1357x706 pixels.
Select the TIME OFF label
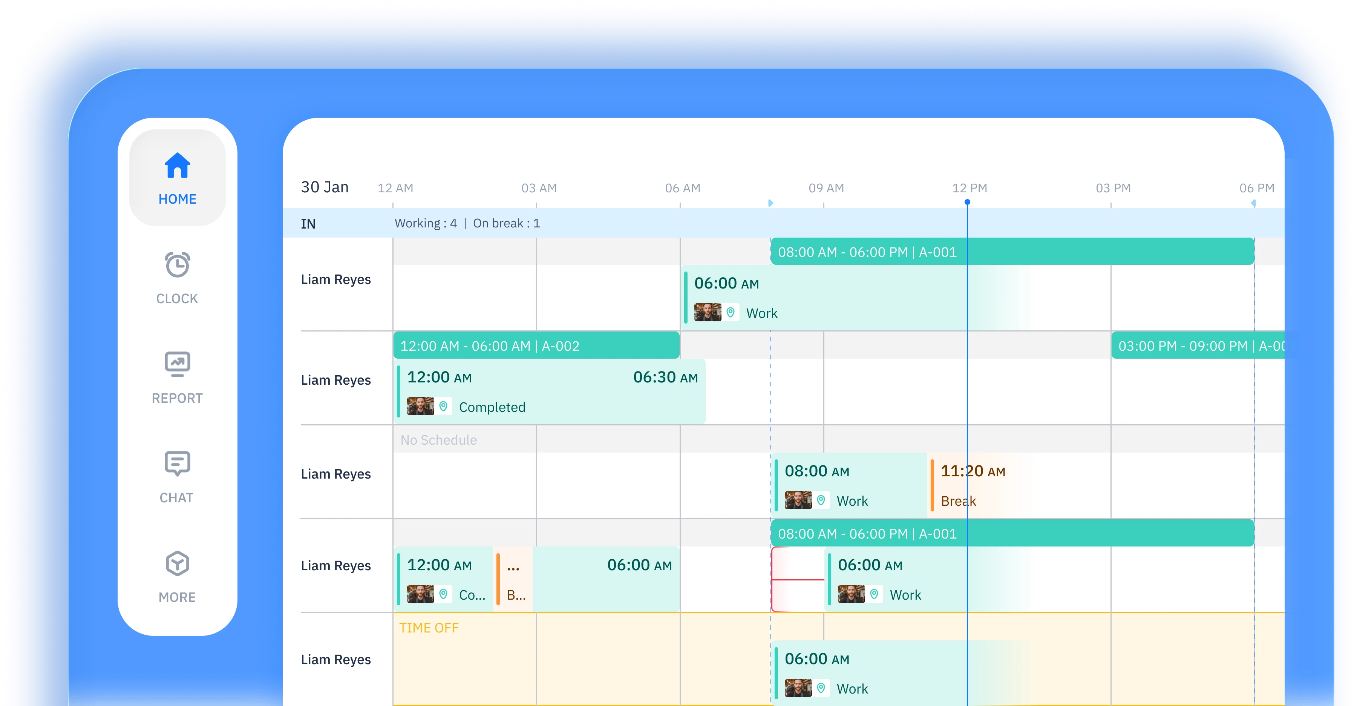429,628
